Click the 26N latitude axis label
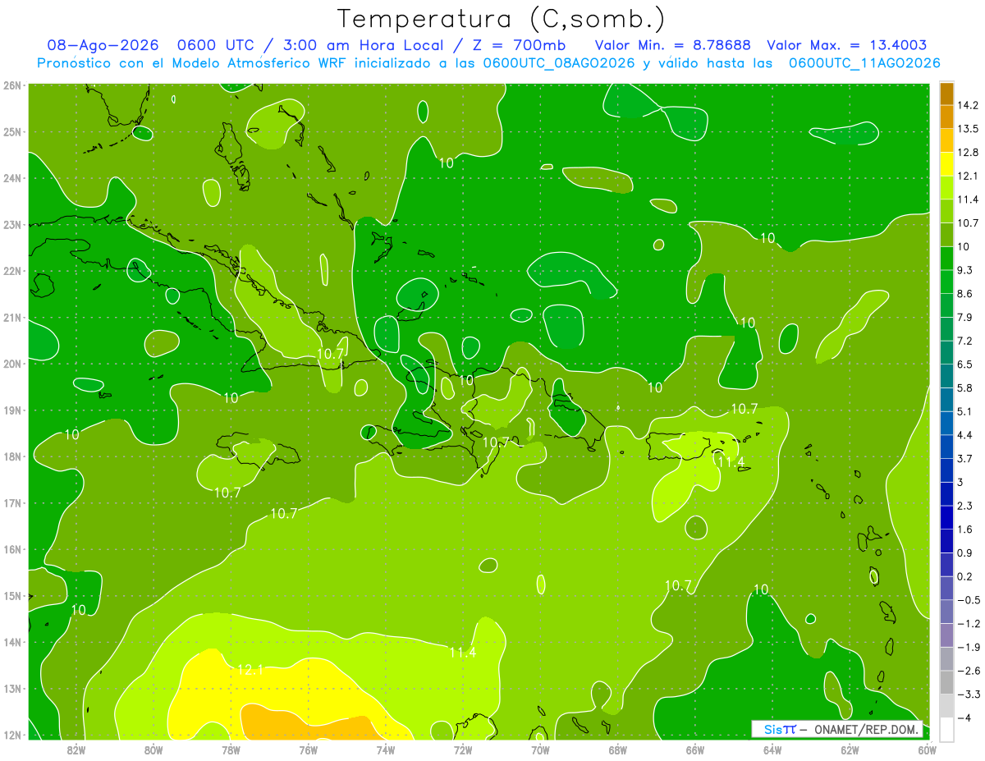985x761 pixels. pos(12,85)
